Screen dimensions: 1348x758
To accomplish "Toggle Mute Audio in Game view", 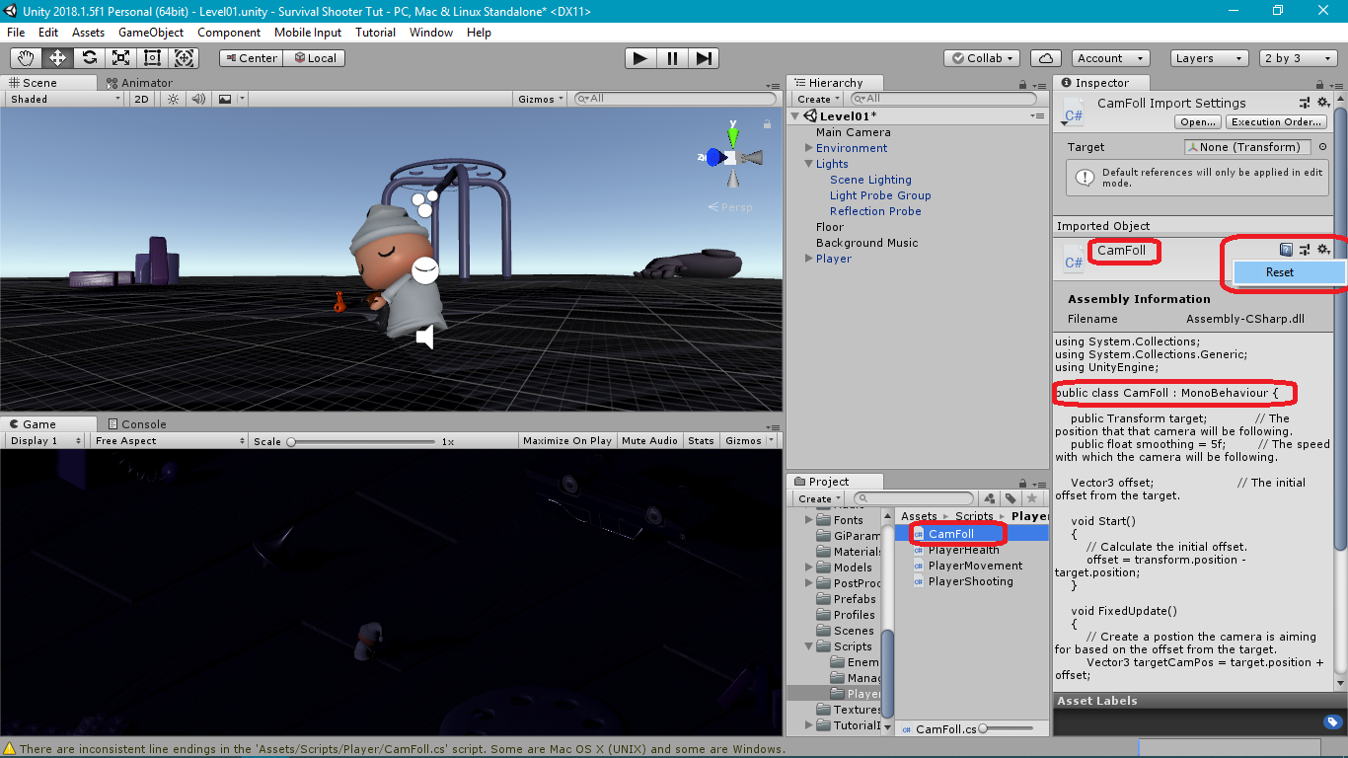I will click(x=650, y=441).
